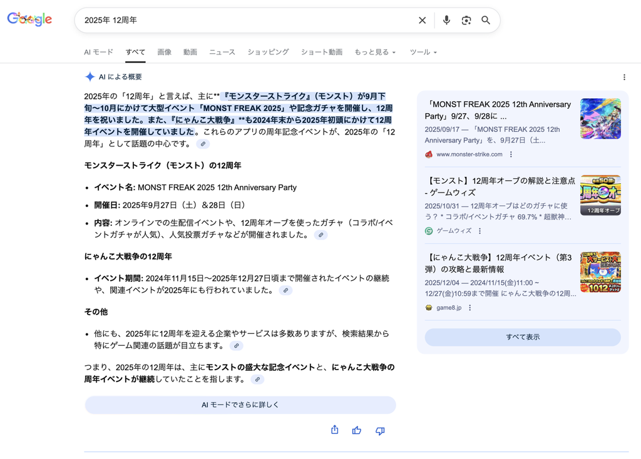
Task: Give thumbs down to the AI Overview
Action: (379, 430)
